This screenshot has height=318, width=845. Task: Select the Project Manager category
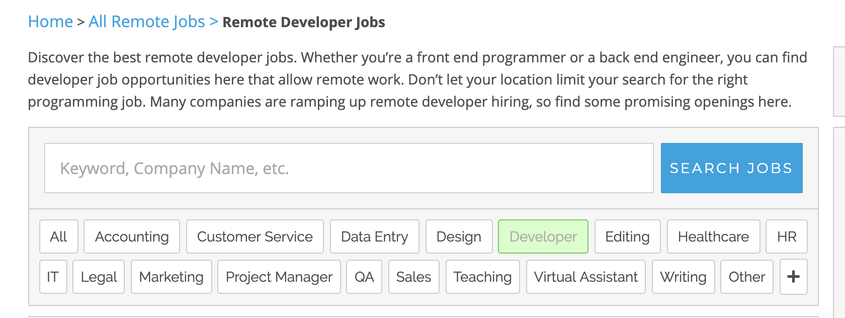279,277
